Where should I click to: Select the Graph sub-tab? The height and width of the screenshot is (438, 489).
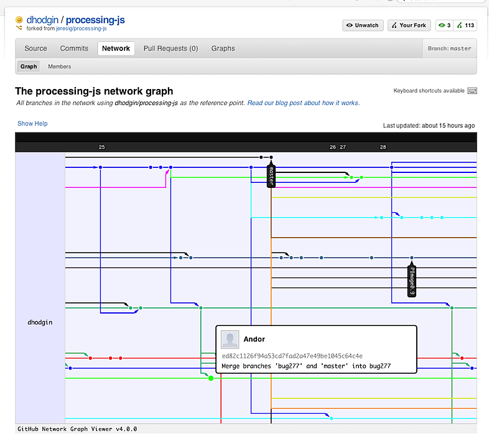pyautogui.click(x=29, y=67)
